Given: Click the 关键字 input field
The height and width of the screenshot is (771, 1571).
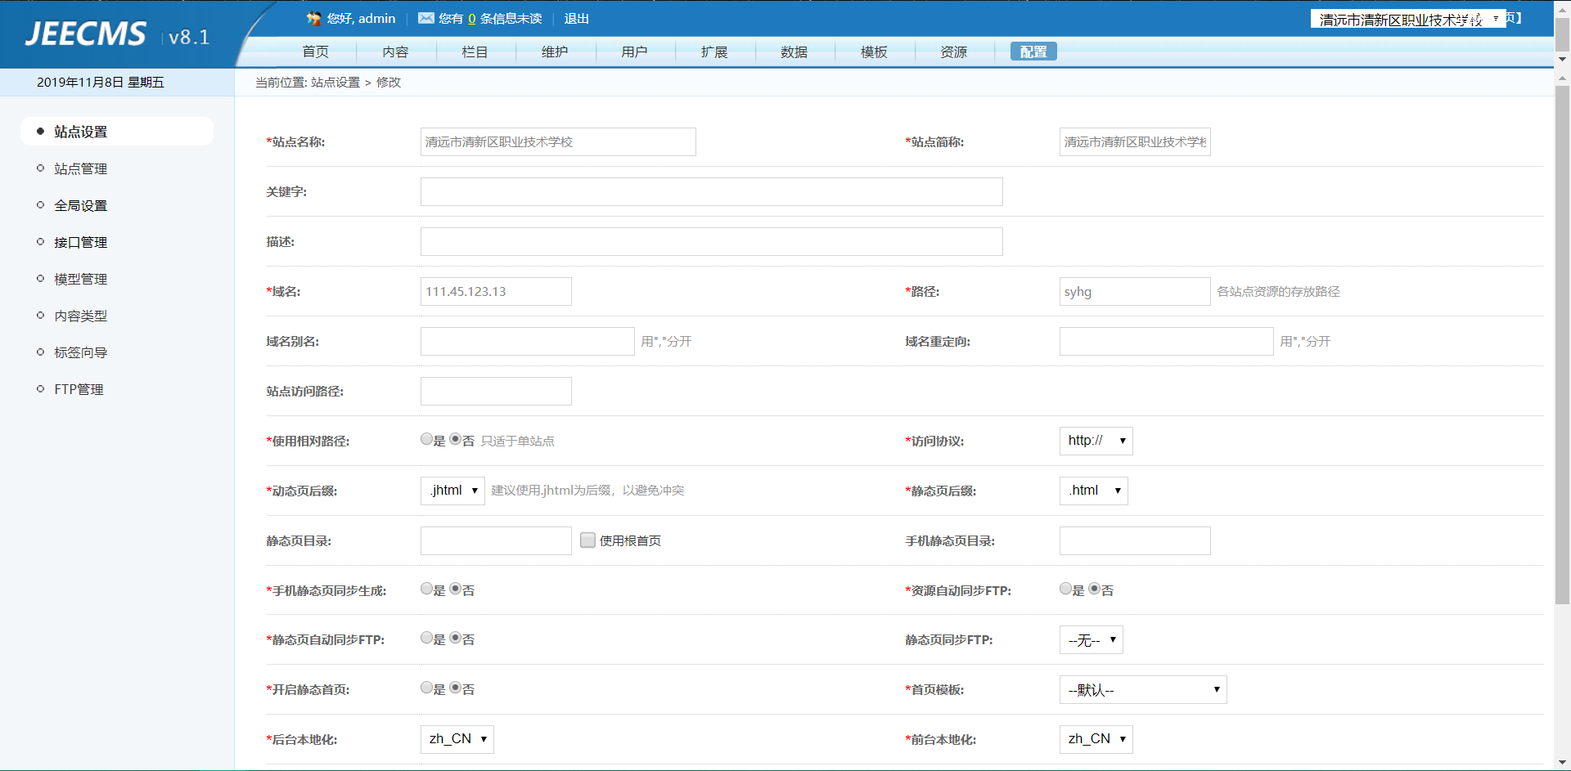Looking at the screenshot, I should click(x=711, y=192).
